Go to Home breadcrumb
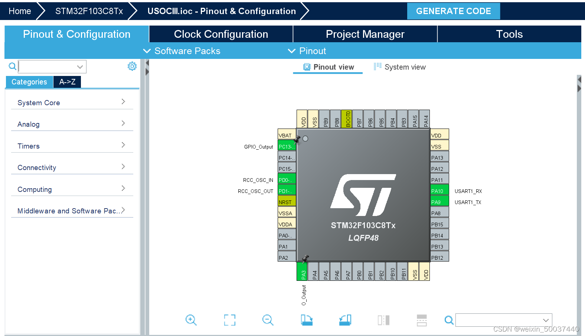The width and height of the screenshot is (585, 336). click(20, 11)
